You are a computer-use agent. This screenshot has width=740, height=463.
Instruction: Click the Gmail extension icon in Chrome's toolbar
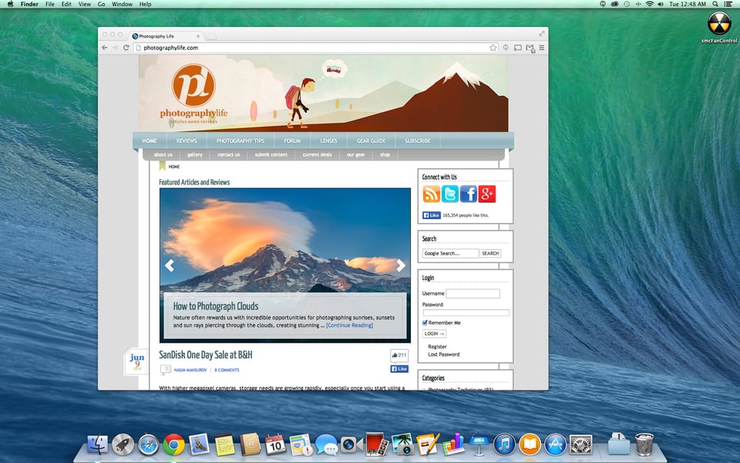coord(530,48)
